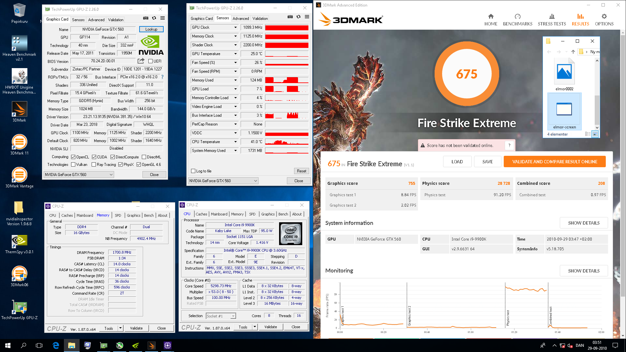Click refresh icon in GPU-Z Sensors window
626x352 pixels.
(298, 17)
